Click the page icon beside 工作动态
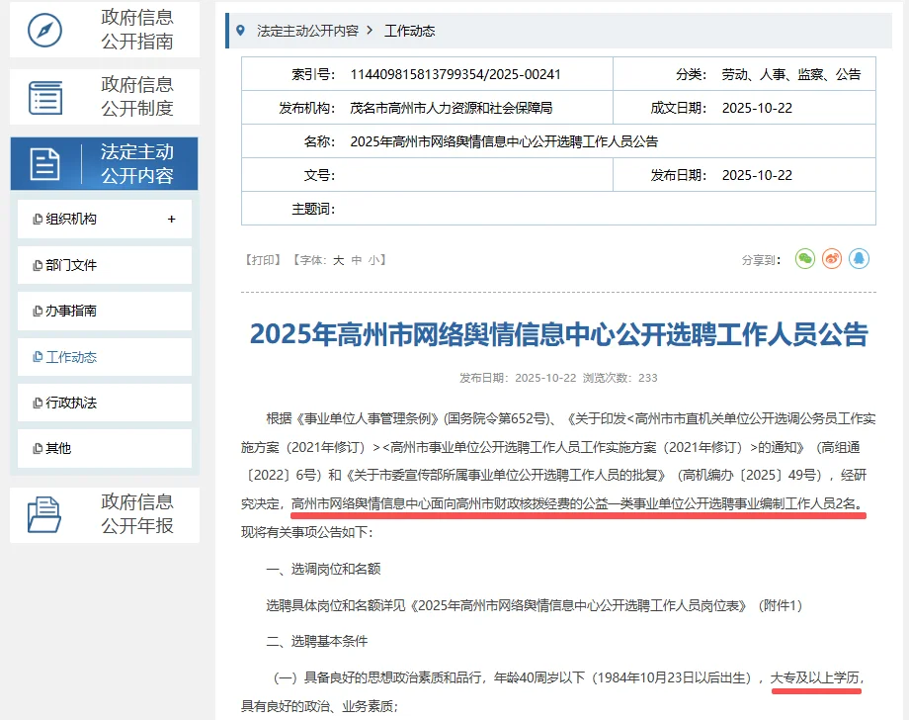909x720 pixels. (x=38, y=357)
